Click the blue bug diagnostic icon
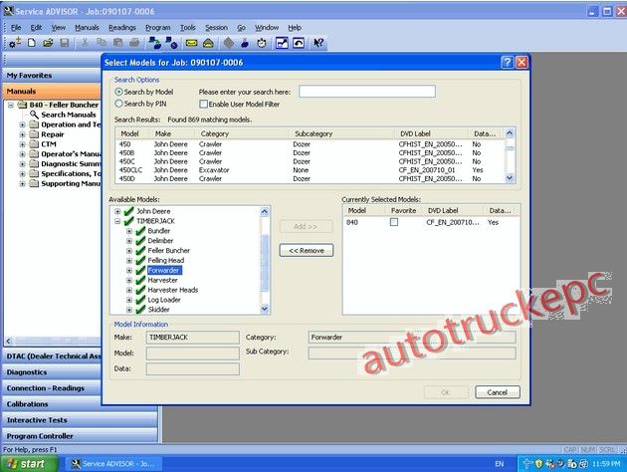This screenshot has height=472, width=627. tap(245, 43)
